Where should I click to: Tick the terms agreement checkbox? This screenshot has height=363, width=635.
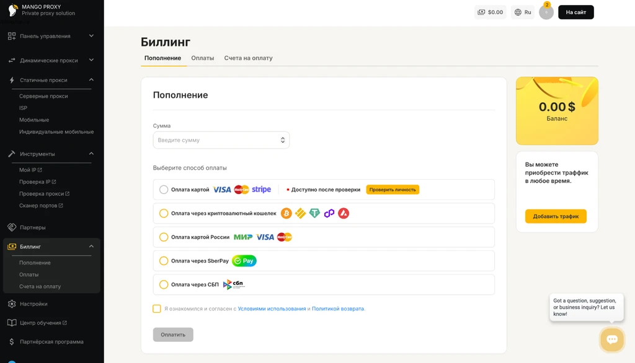coord(157,308)
